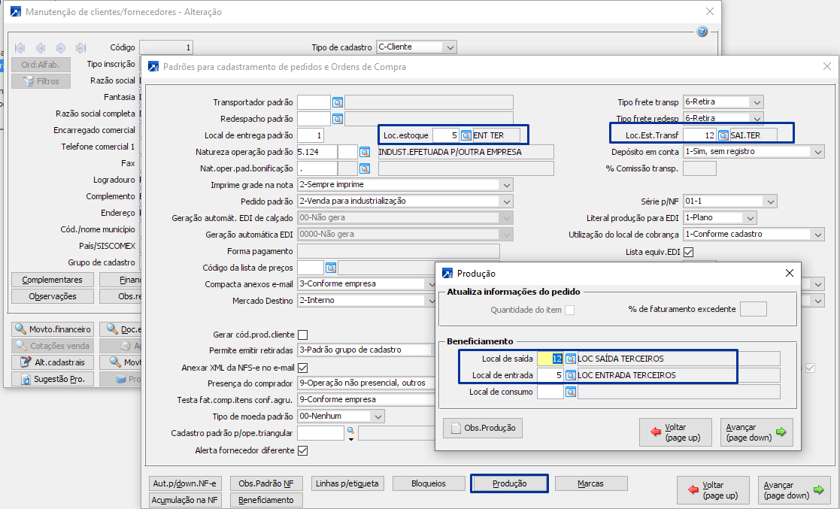
Task: Click Local de consumo input field
Action: coord(550,392)
